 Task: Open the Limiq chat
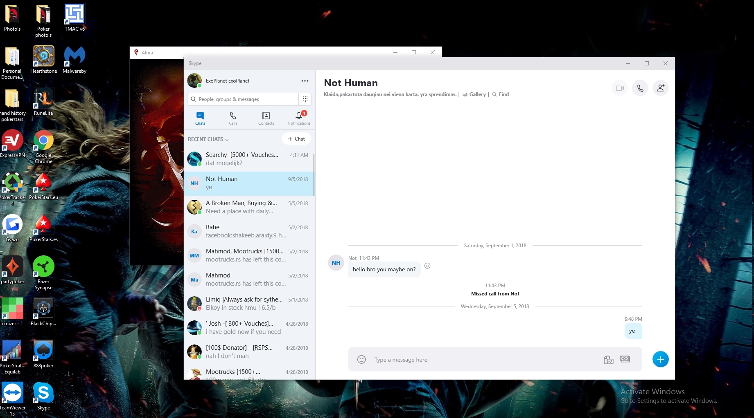pyautogui.click(x=249, y=304)
